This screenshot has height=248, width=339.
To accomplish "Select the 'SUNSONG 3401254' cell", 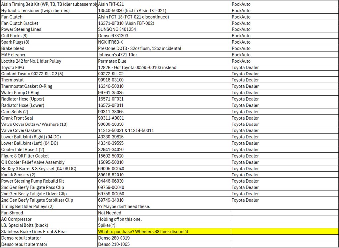I will pyautogui.click(x=164, y=29).
